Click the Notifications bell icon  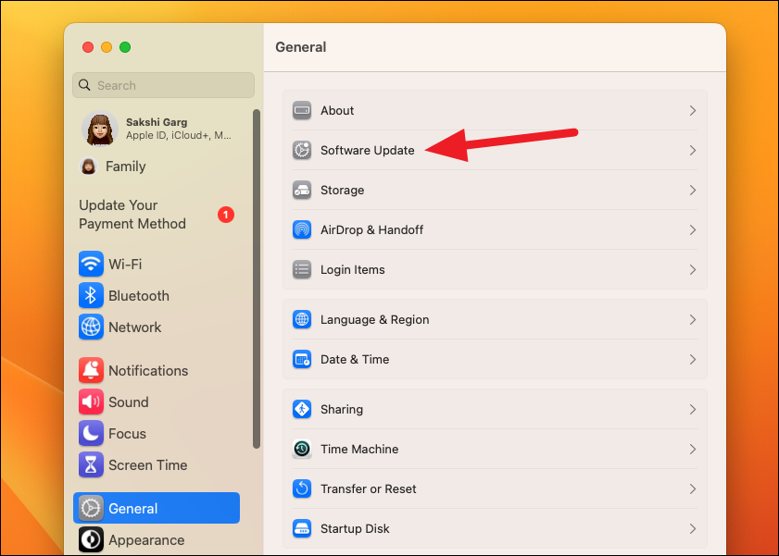(x=91, y=370)
